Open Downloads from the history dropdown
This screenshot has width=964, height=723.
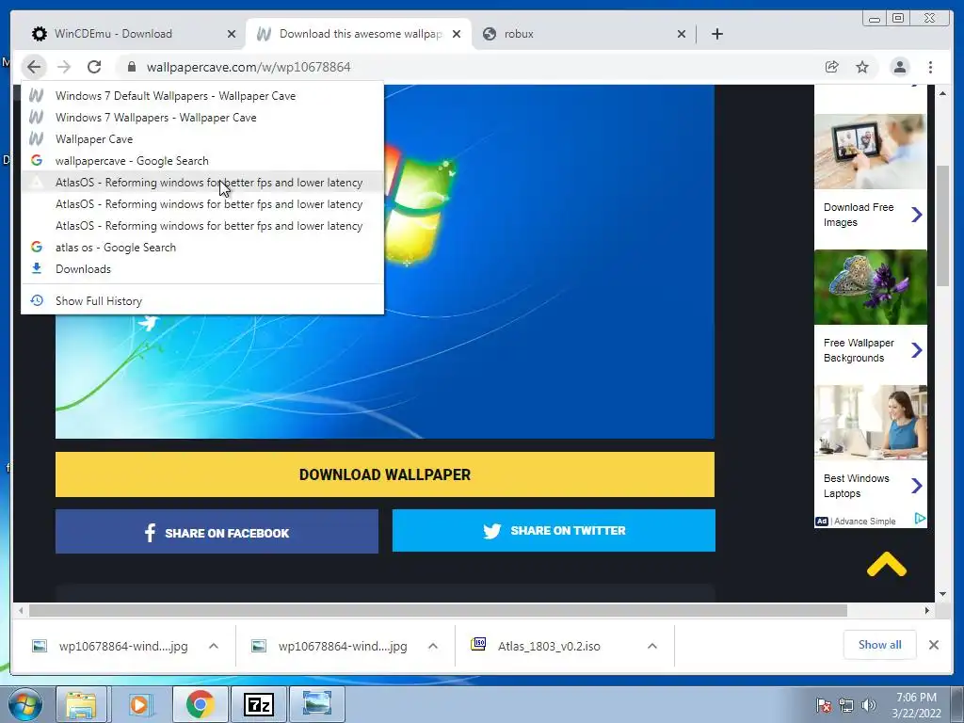pos(202,268)
